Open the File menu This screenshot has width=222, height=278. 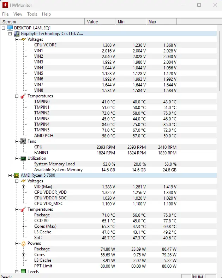pos(5,14)
